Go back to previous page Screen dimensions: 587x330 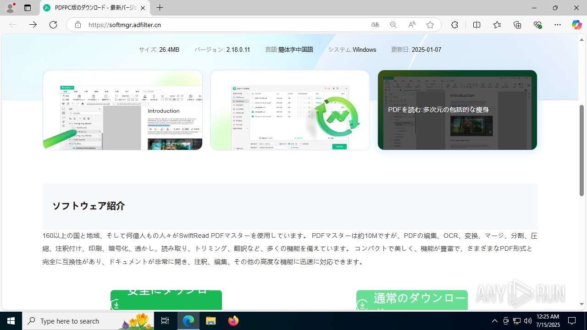click(13, 25)
